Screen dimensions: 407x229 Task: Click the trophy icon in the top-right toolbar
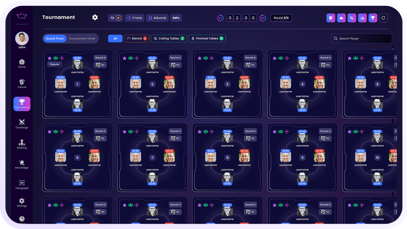coord(373,18)
